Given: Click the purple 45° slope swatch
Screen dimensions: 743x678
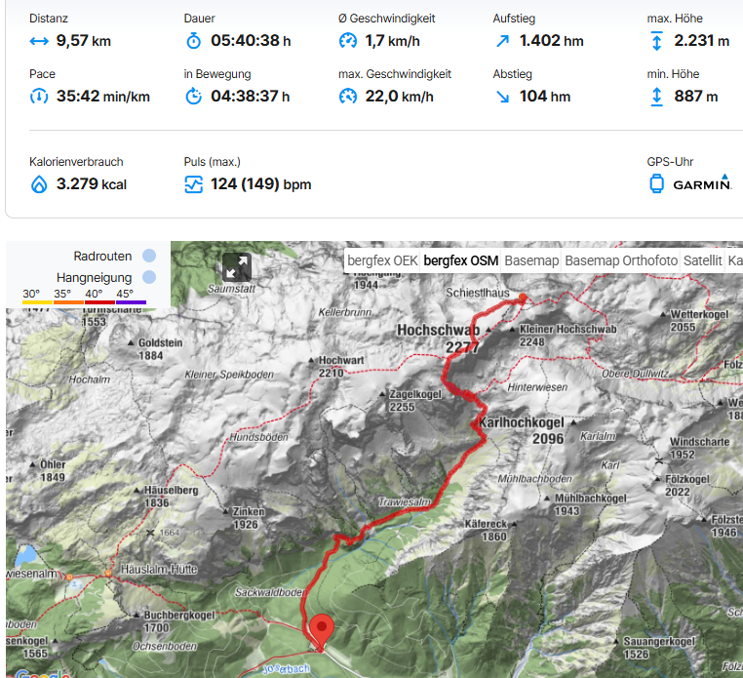Looking at the screenshot, I should click(x=132, y=302).
